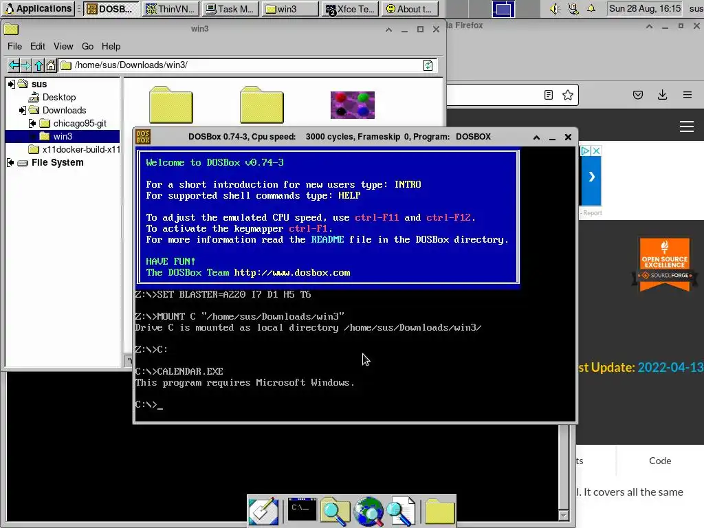Click the network status tray icon
The image size is (704, 528).
coord(573,8)
